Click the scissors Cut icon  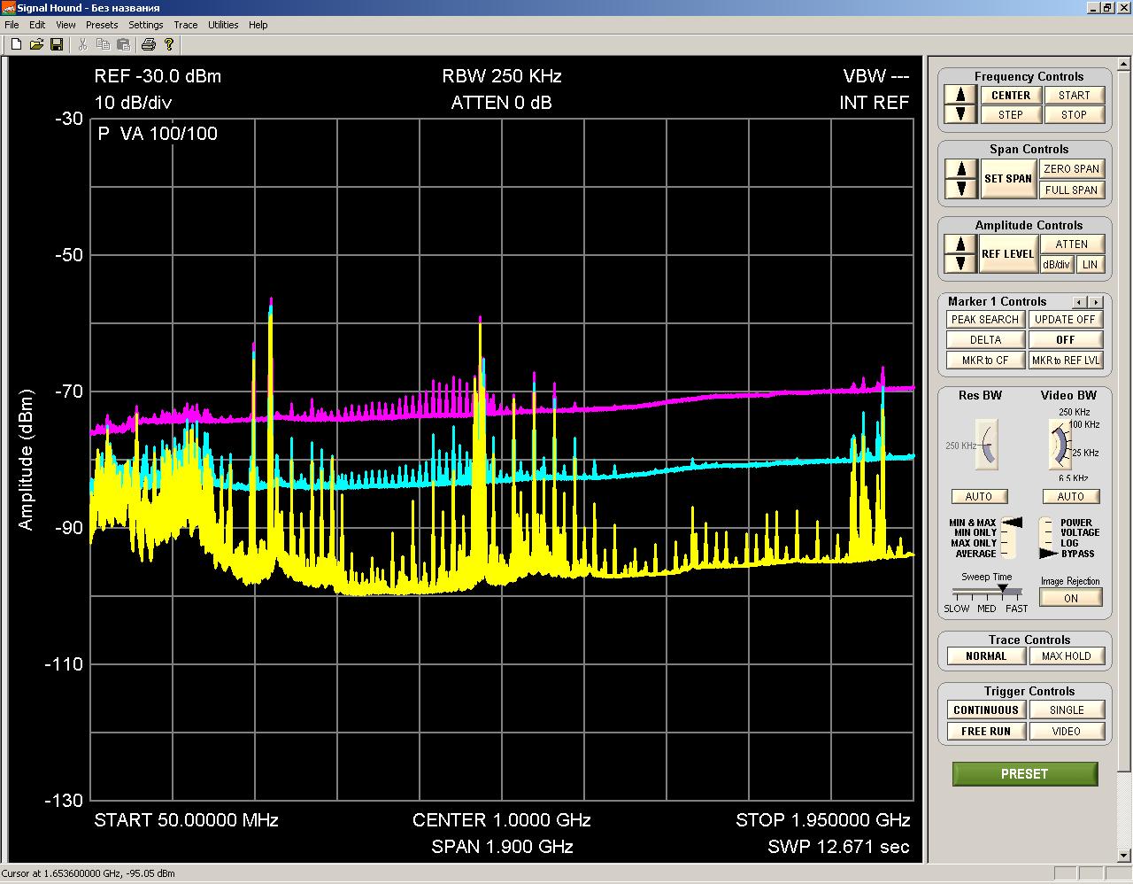(83, 44)
